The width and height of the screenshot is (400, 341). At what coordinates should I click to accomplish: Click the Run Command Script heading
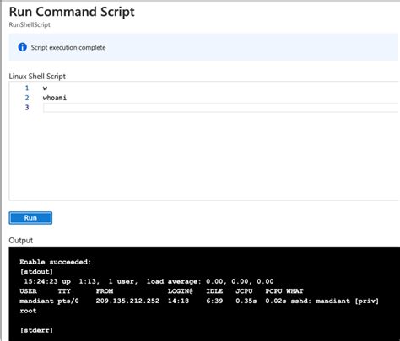click(x=72, y=12)
